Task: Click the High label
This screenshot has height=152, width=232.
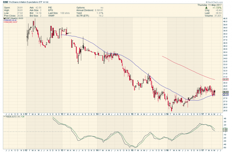Action: [7, 10]
